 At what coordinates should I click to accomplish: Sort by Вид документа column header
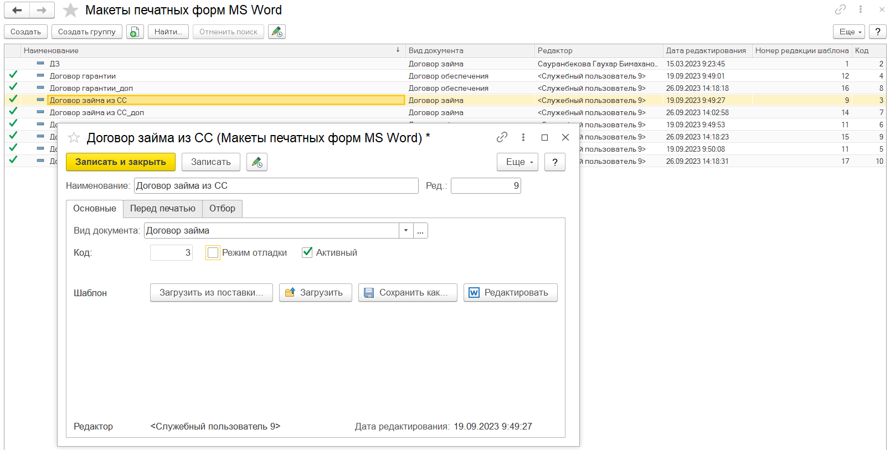tap(470, 50)
